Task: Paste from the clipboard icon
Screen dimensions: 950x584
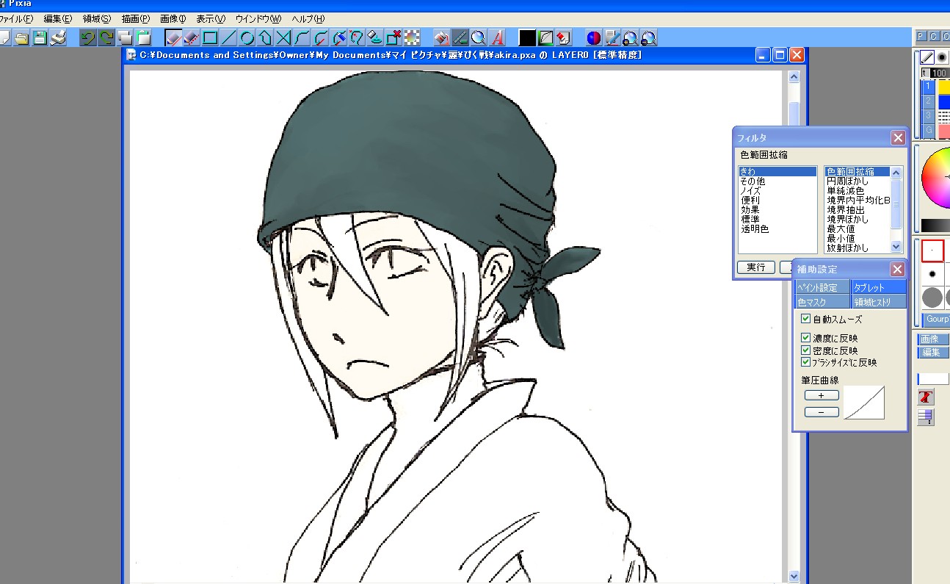Action: pyautogui.click(x=144, y=37)
